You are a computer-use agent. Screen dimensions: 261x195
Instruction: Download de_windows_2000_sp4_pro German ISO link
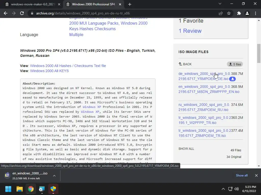pyautogui.click(x=204, y=76)
